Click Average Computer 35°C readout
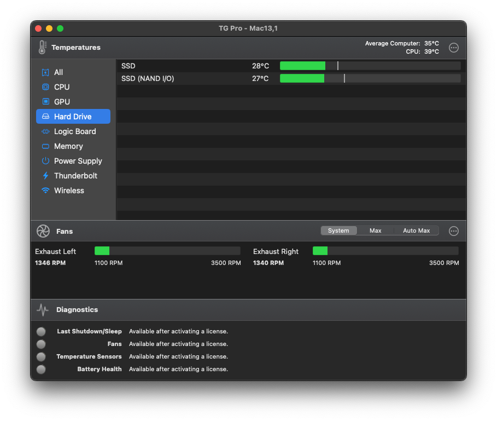The width and height of the screenshot is (497, 421). (402, 43)
